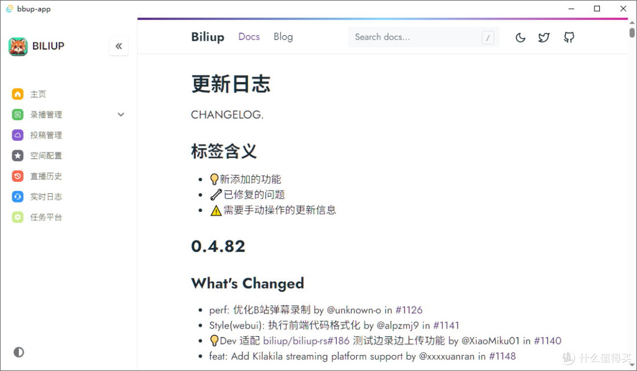Click the orange home icon beside 主页
This screenshot has width=637, height=371.
(x=18, y=94)
